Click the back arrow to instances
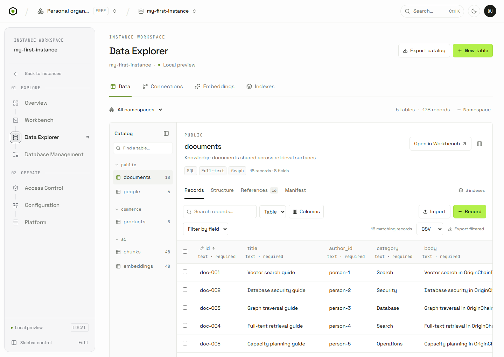The width and height of the screenshot is (504, 357). [x=15, y=74]
